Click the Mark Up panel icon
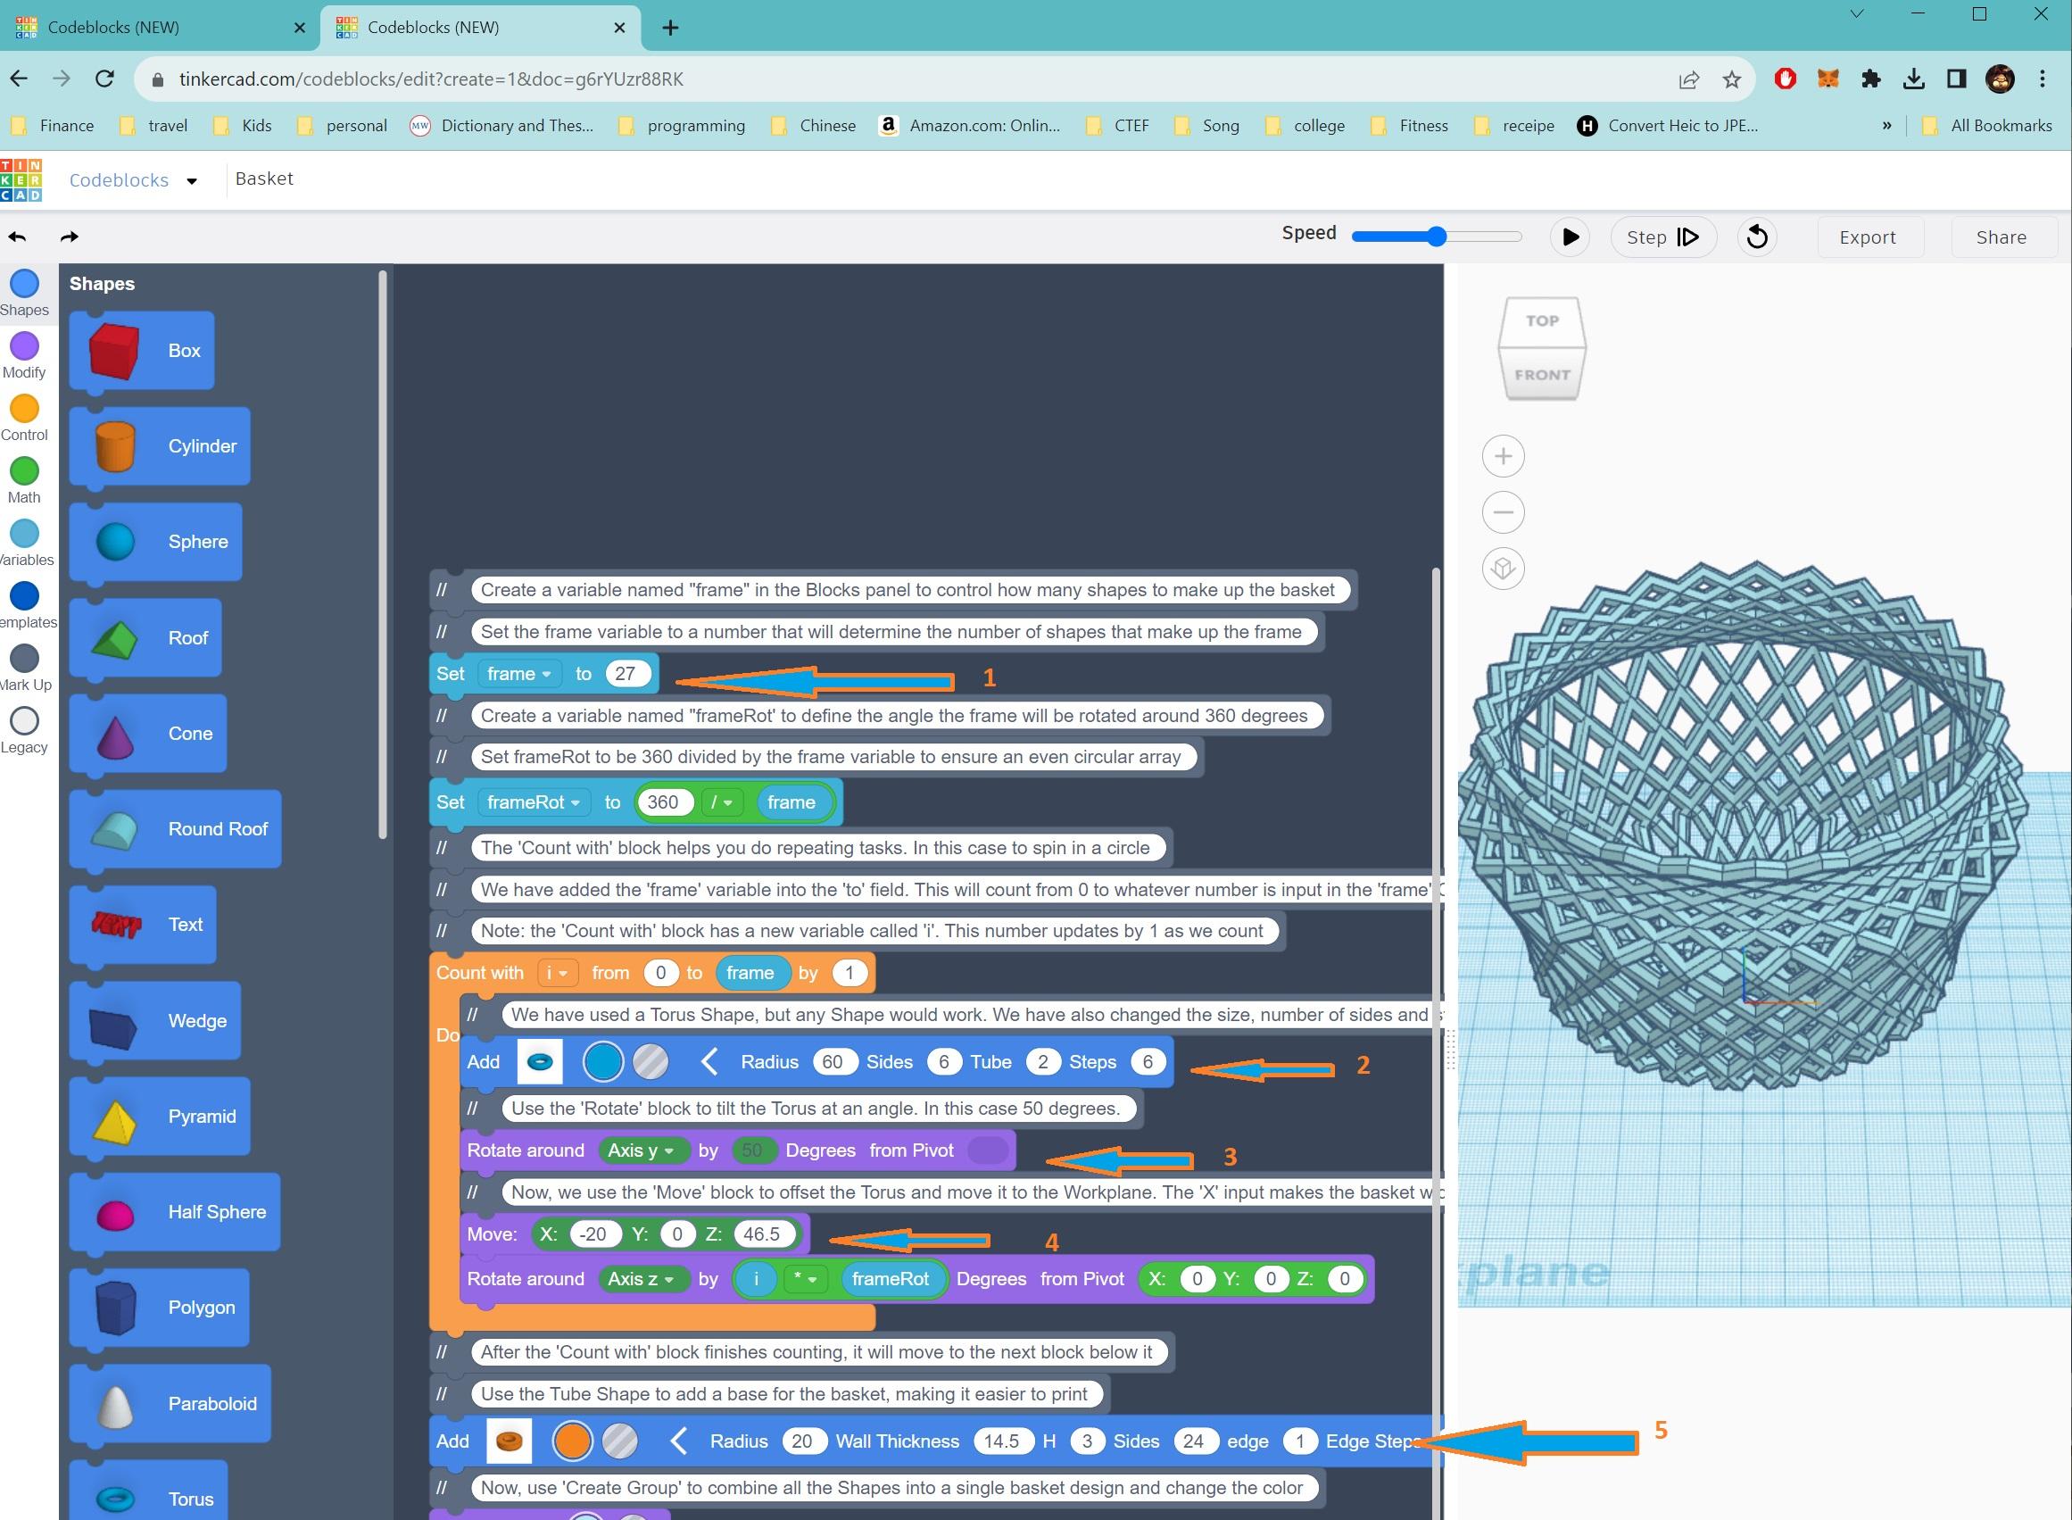The width and height of the screenshot is (2072, 1520). (x=26, y=660)
